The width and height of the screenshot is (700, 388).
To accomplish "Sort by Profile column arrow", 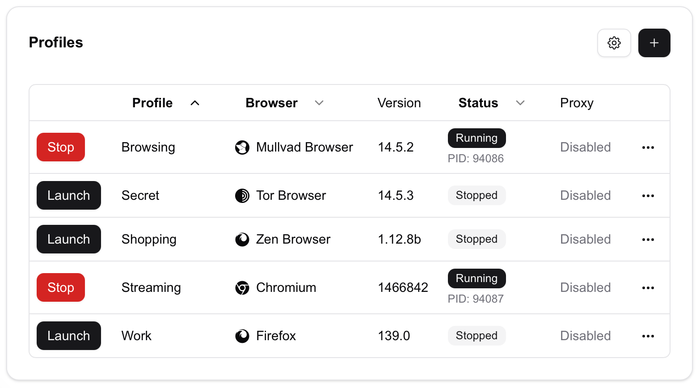I will (195, 103).
